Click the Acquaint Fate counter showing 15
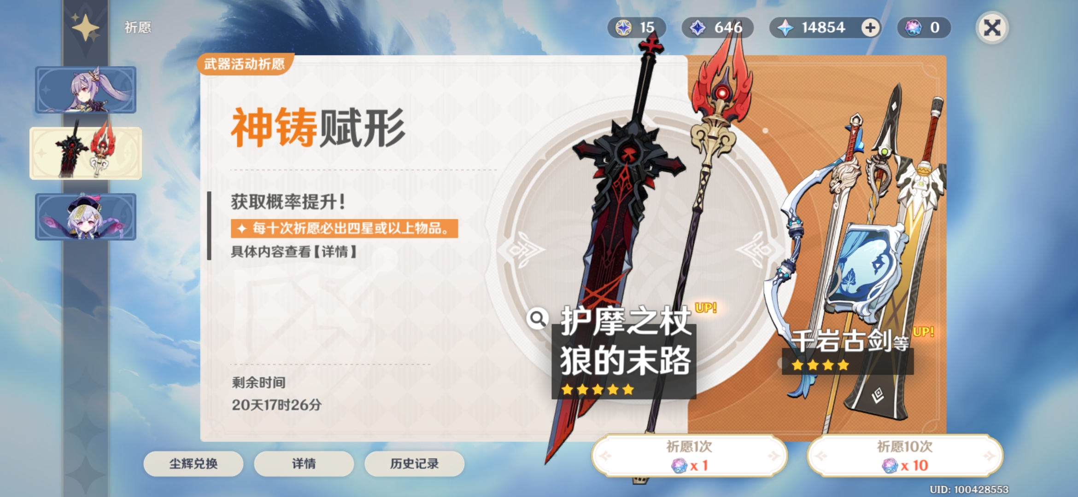Image resolution: width=1078 pixels, height=497 pixels. (x=637, y=28)
